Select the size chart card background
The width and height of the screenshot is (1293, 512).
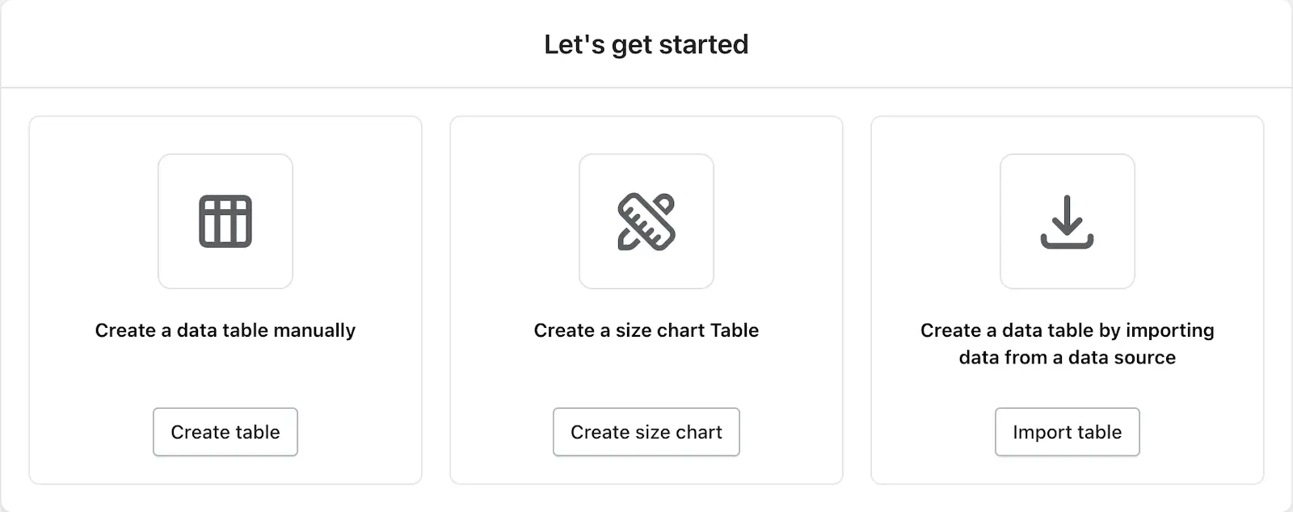pyautogui.click(x=646, y=376)
